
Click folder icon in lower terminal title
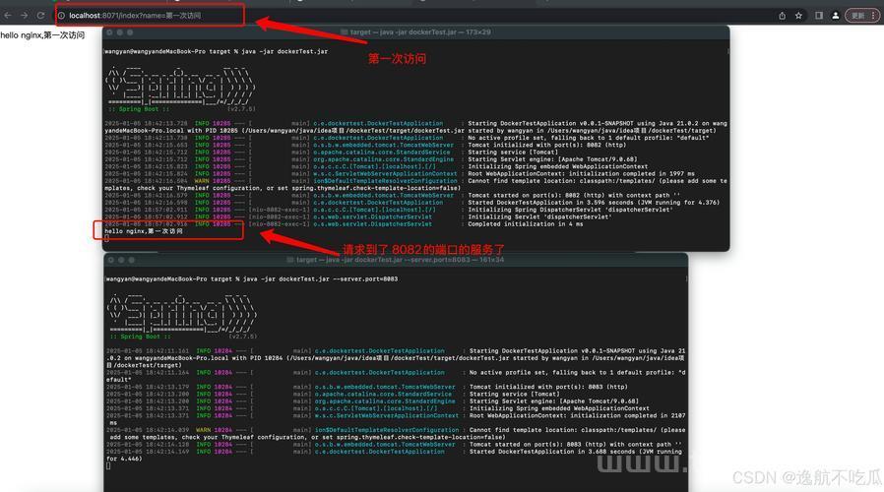[x=290, y=260]
